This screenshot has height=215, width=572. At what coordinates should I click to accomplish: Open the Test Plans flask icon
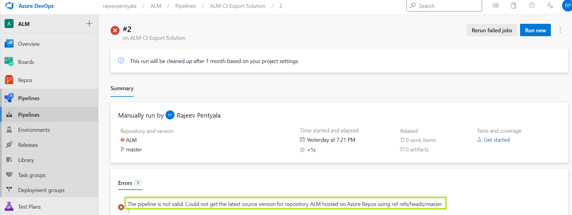pos(9,207)
